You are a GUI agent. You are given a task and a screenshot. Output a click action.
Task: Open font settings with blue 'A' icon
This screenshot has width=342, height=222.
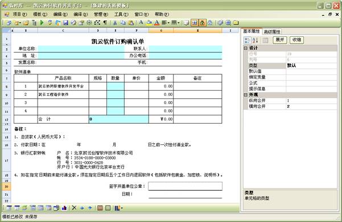coord(141,22)
